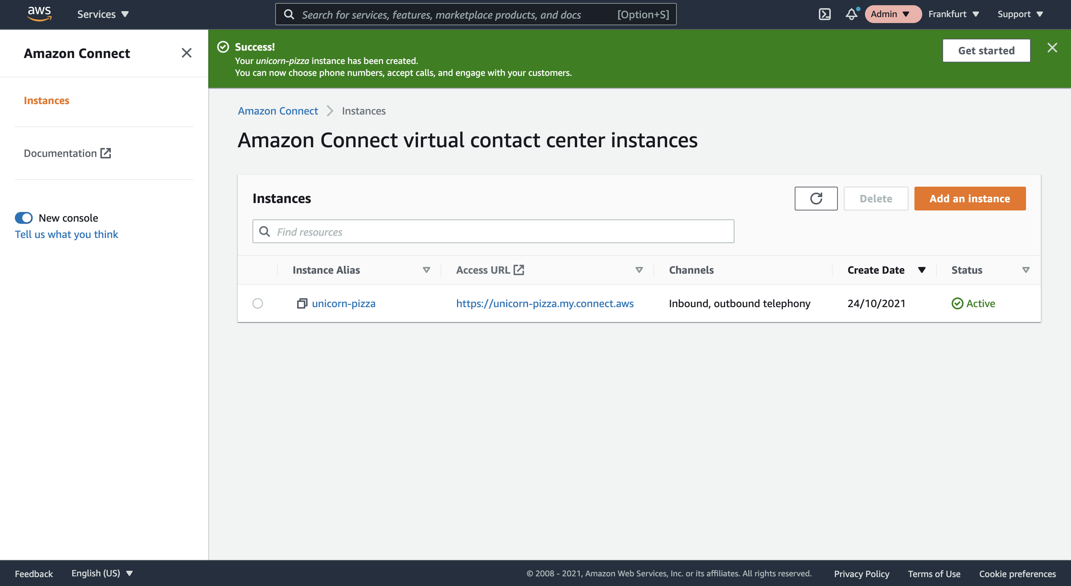Click the magnifier icon in Find resources
The image size is (1071, 586).
pyautogui.click(x=264, y=232)
